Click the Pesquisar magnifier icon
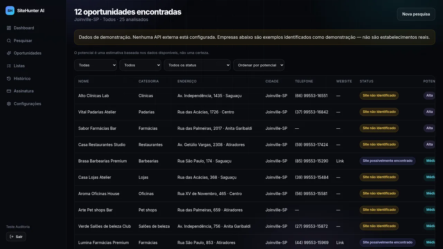The height and width of the screenshot is (249, 443). (x=9, y=40)
